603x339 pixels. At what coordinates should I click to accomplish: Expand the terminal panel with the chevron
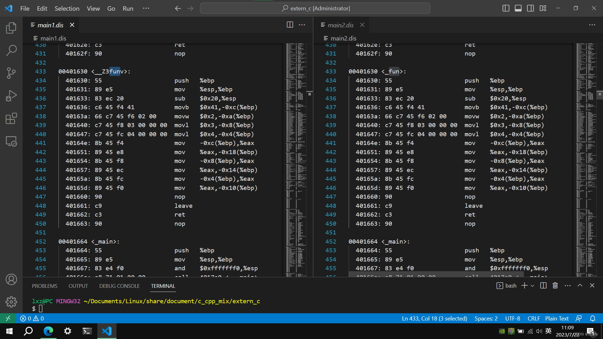(580, 286)
